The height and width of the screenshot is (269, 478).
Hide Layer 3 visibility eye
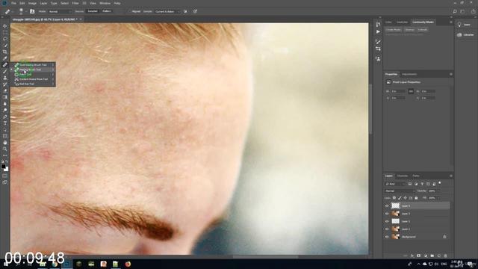[x=387, y=214]
